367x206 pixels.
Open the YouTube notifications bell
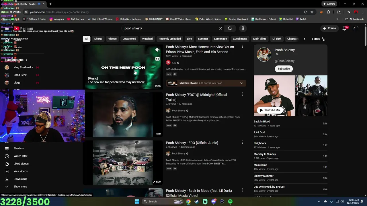coord(345,28)
